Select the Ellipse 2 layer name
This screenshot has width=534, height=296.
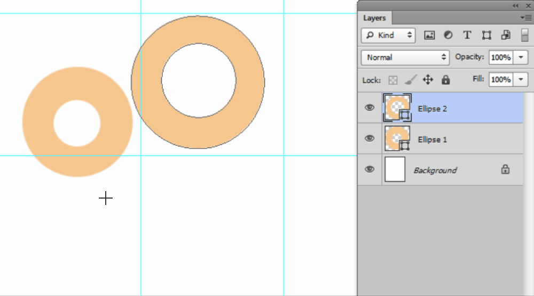click(432, 109)
